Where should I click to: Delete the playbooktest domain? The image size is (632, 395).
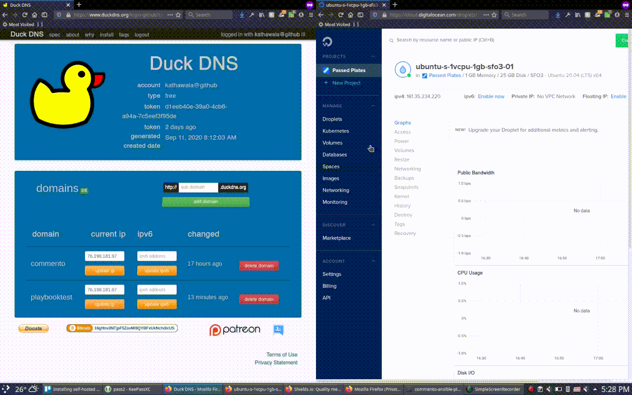coord(259,299)
